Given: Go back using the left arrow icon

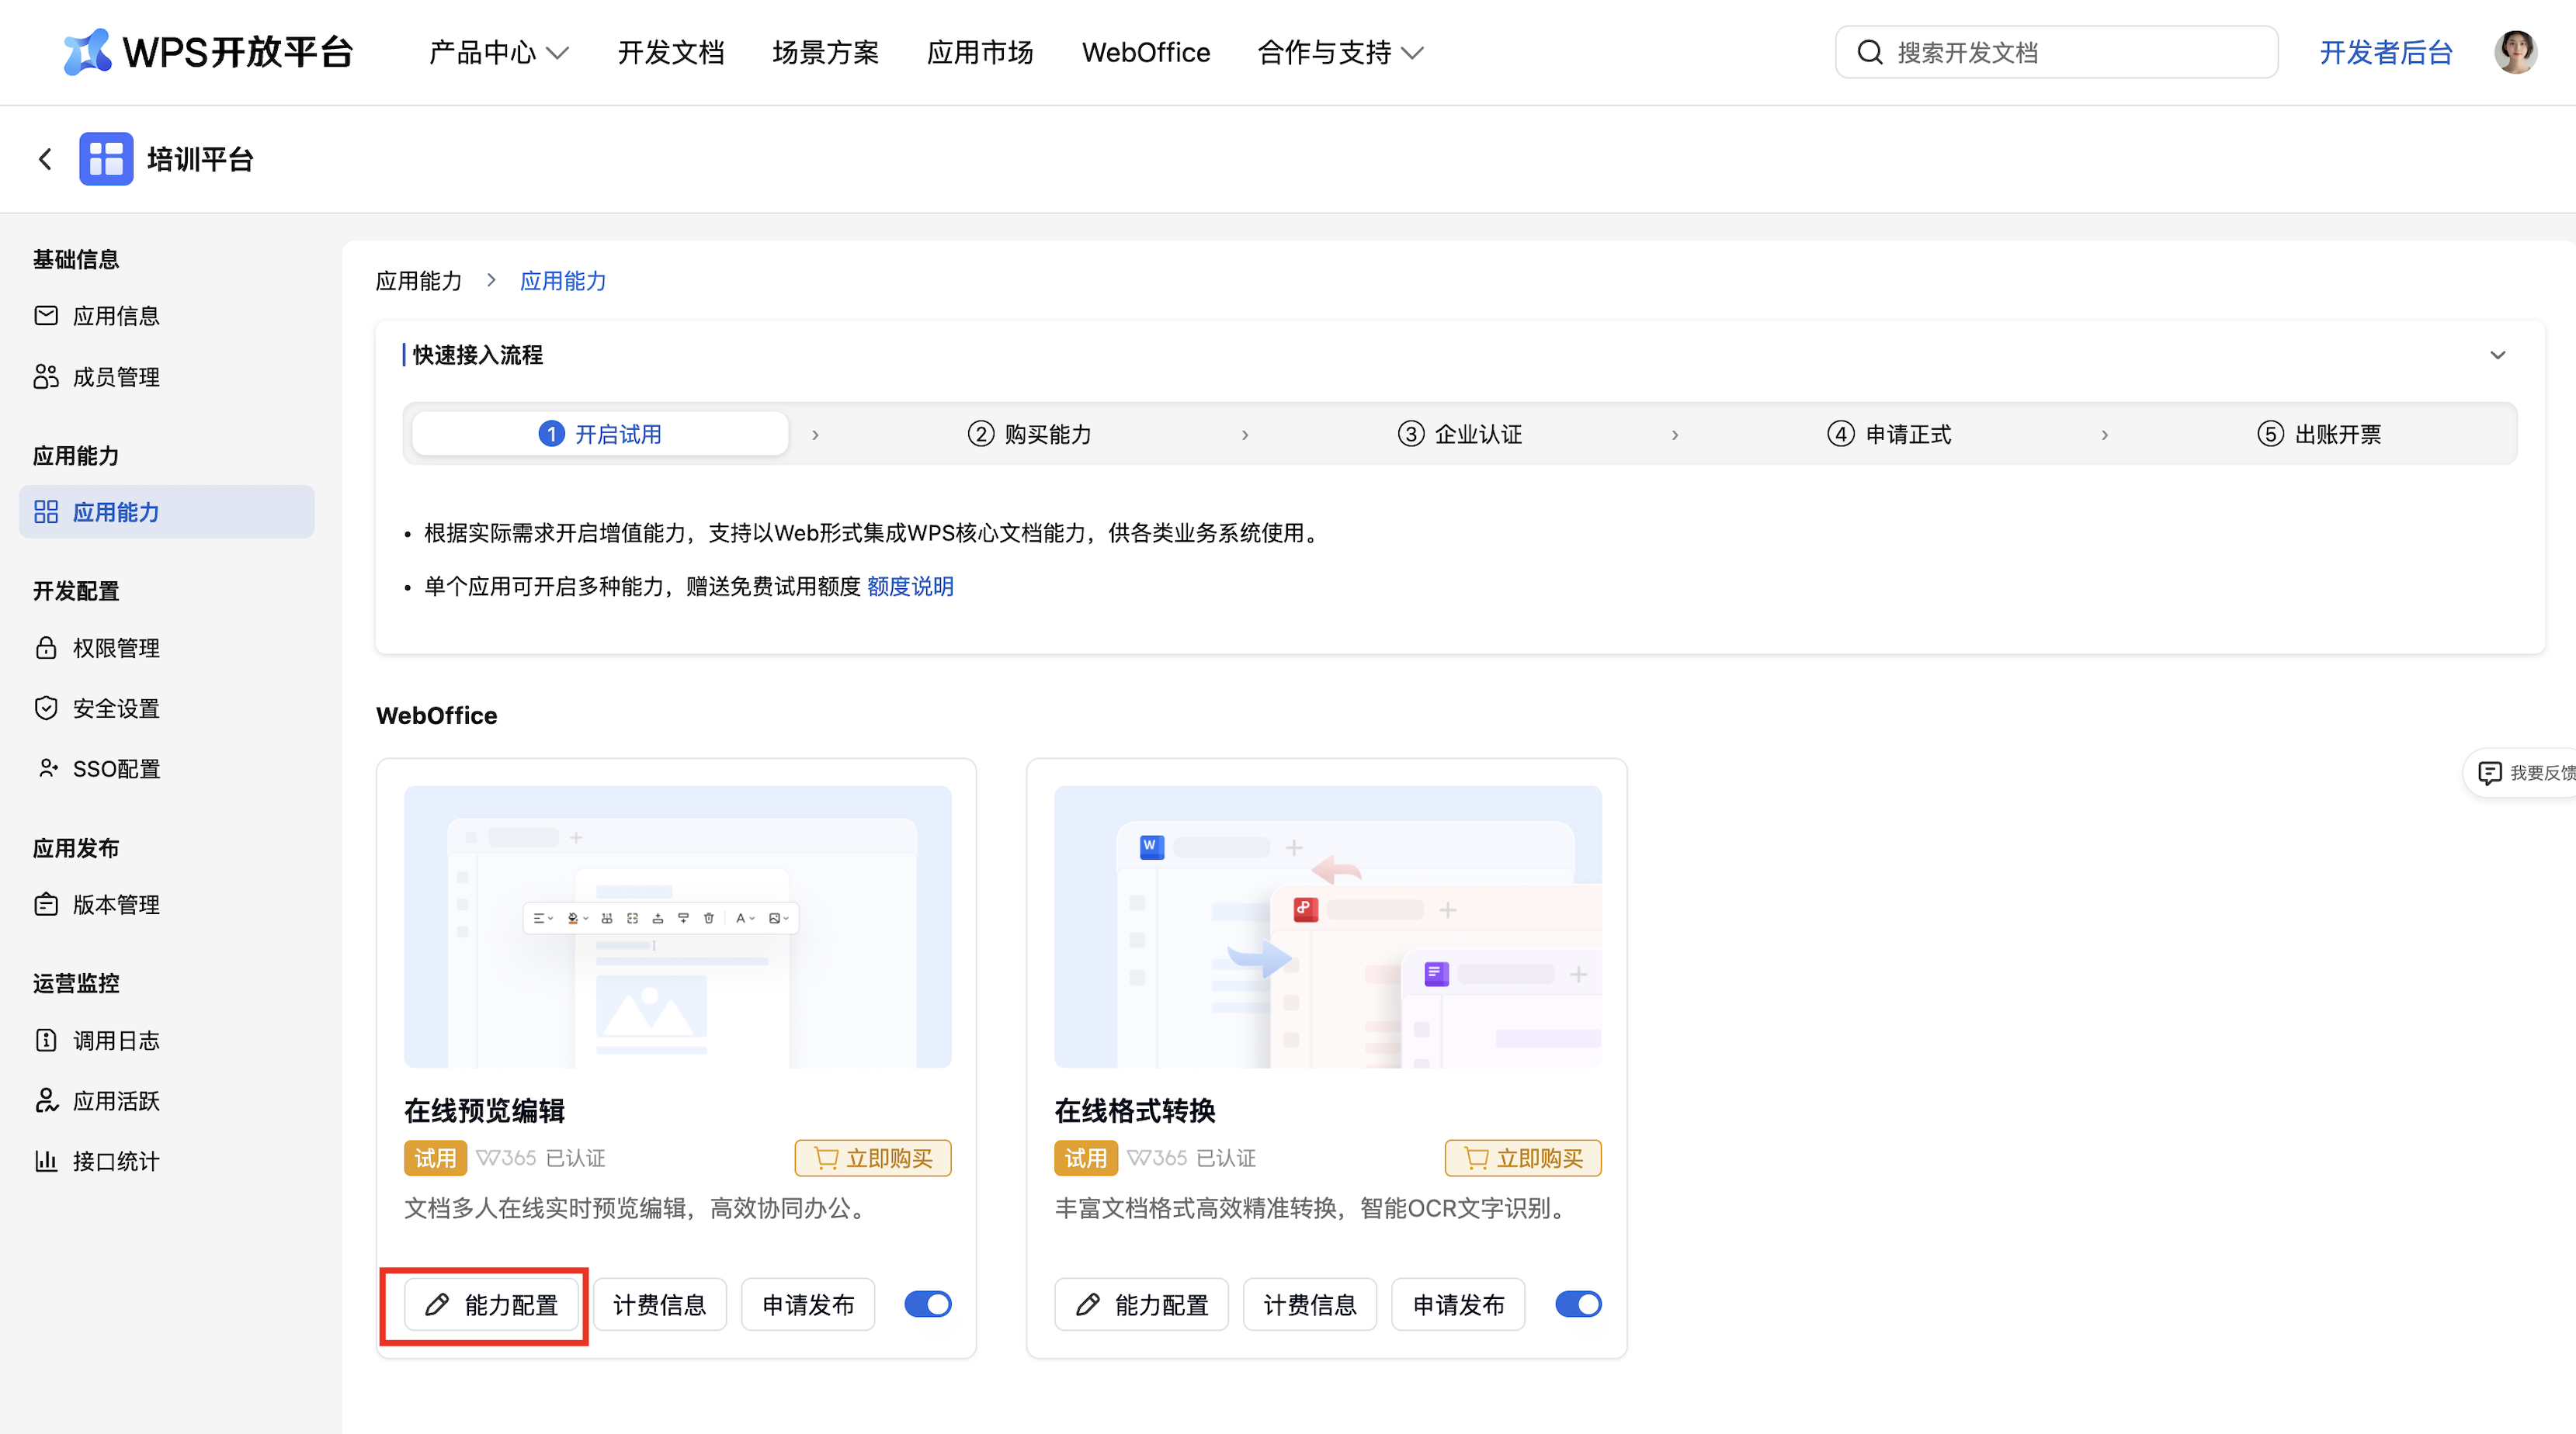Looking at the screenshot, I should [45, 159].
